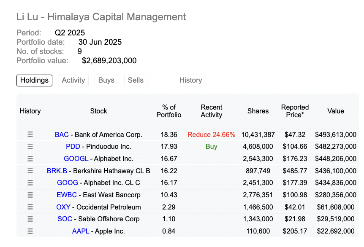Click history icon beside EWBC row
This screenshot has width=364, height=247.
[x=30, y=195]
